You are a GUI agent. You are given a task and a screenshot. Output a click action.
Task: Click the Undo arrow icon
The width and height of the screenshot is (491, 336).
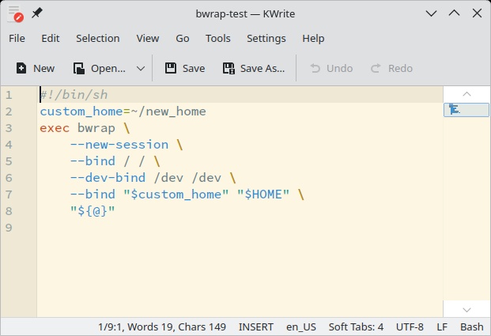click(x=315, y=68)
